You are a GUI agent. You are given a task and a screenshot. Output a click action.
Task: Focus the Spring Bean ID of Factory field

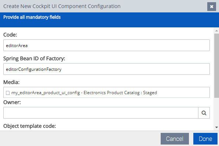click(106, 69)
